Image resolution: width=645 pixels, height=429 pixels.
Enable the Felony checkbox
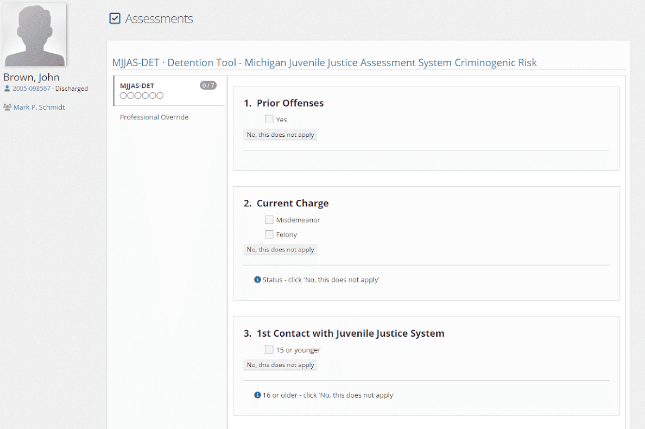[269, 234]
